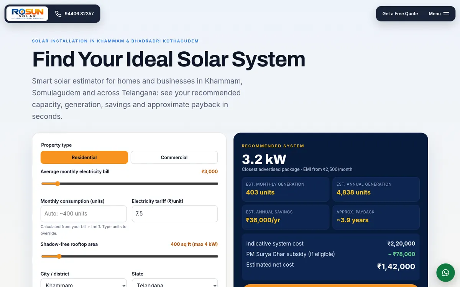
Task: Select Residential property type
Action: (84, 157)
